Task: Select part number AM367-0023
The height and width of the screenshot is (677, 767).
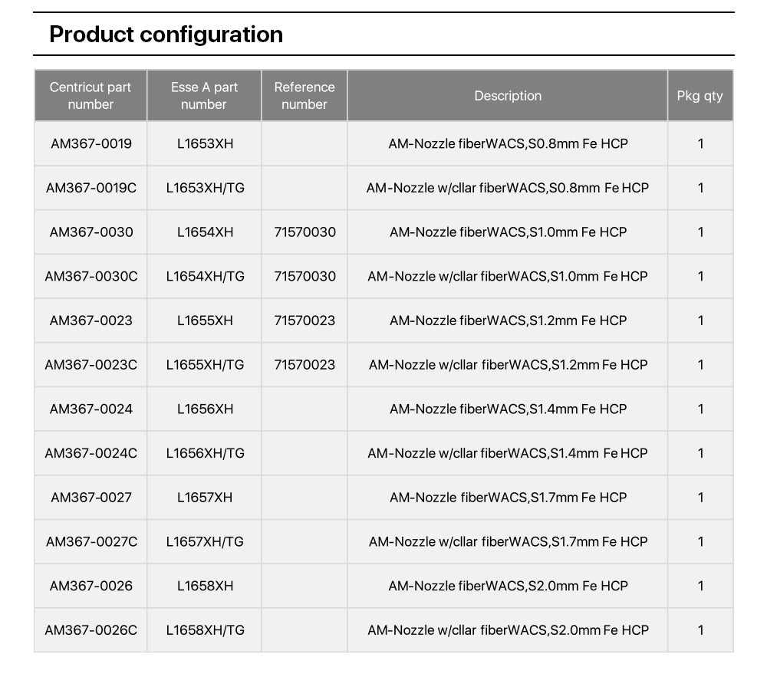Action: pyautogui.click(x=91, y=320)
